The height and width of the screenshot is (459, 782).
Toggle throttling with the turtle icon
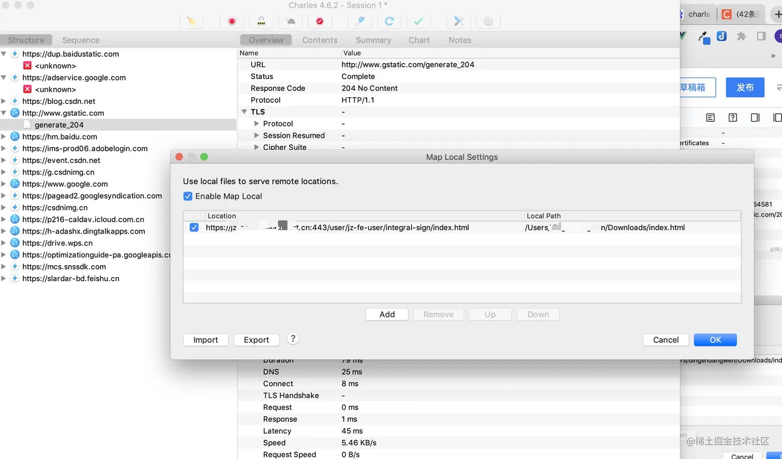click(291, 21)
